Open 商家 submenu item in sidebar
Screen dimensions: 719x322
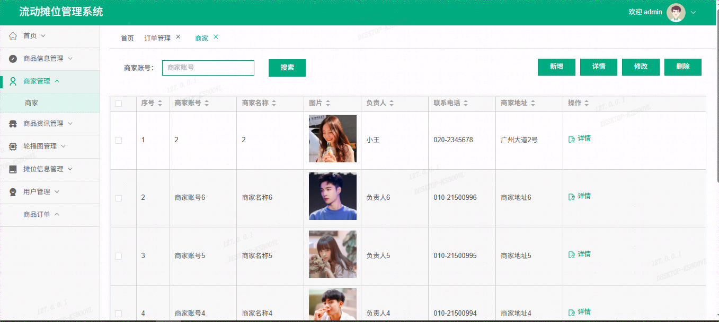pyautogui.click(x=50, y=103)
